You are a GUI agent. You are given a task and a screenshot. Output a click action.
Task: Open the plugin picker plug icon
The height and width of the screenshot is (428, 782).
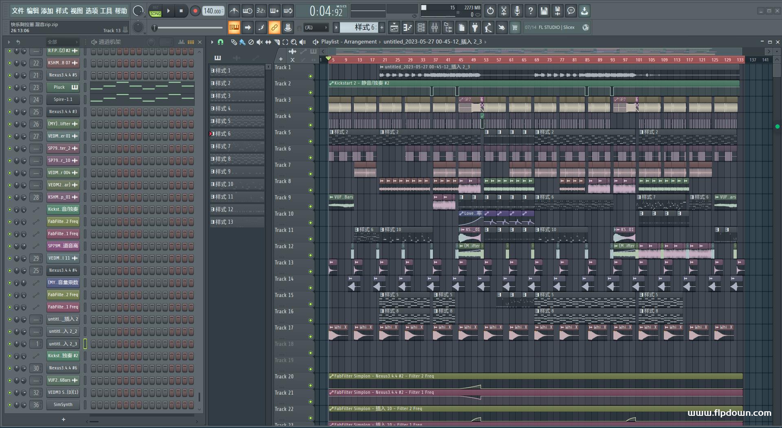(475, 28)
